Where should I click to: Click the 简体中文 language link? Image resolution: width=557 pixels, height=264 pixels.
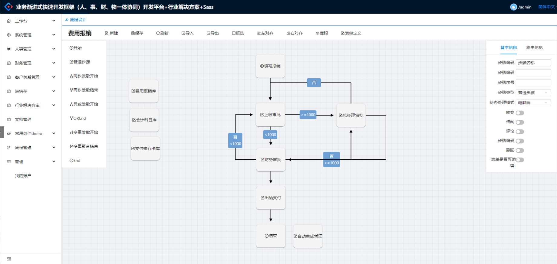546,7
